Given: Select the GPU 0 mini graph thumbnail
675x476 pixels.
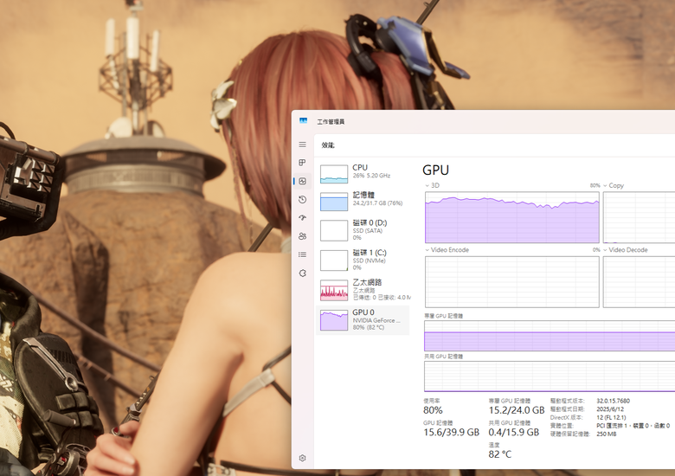Looking at the screenshot, I should tap(334, 320).
